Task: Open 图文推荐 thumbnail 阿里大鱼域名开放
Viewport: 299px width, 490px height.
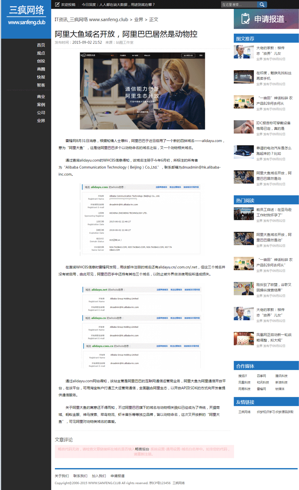Action: [244, 177]
